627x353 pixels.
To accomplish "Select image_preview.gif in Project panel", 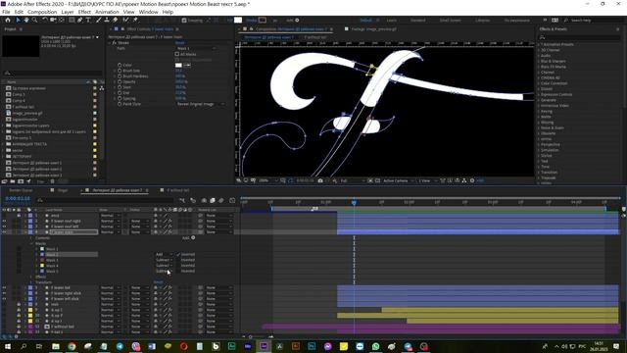I will click(27, 114).
